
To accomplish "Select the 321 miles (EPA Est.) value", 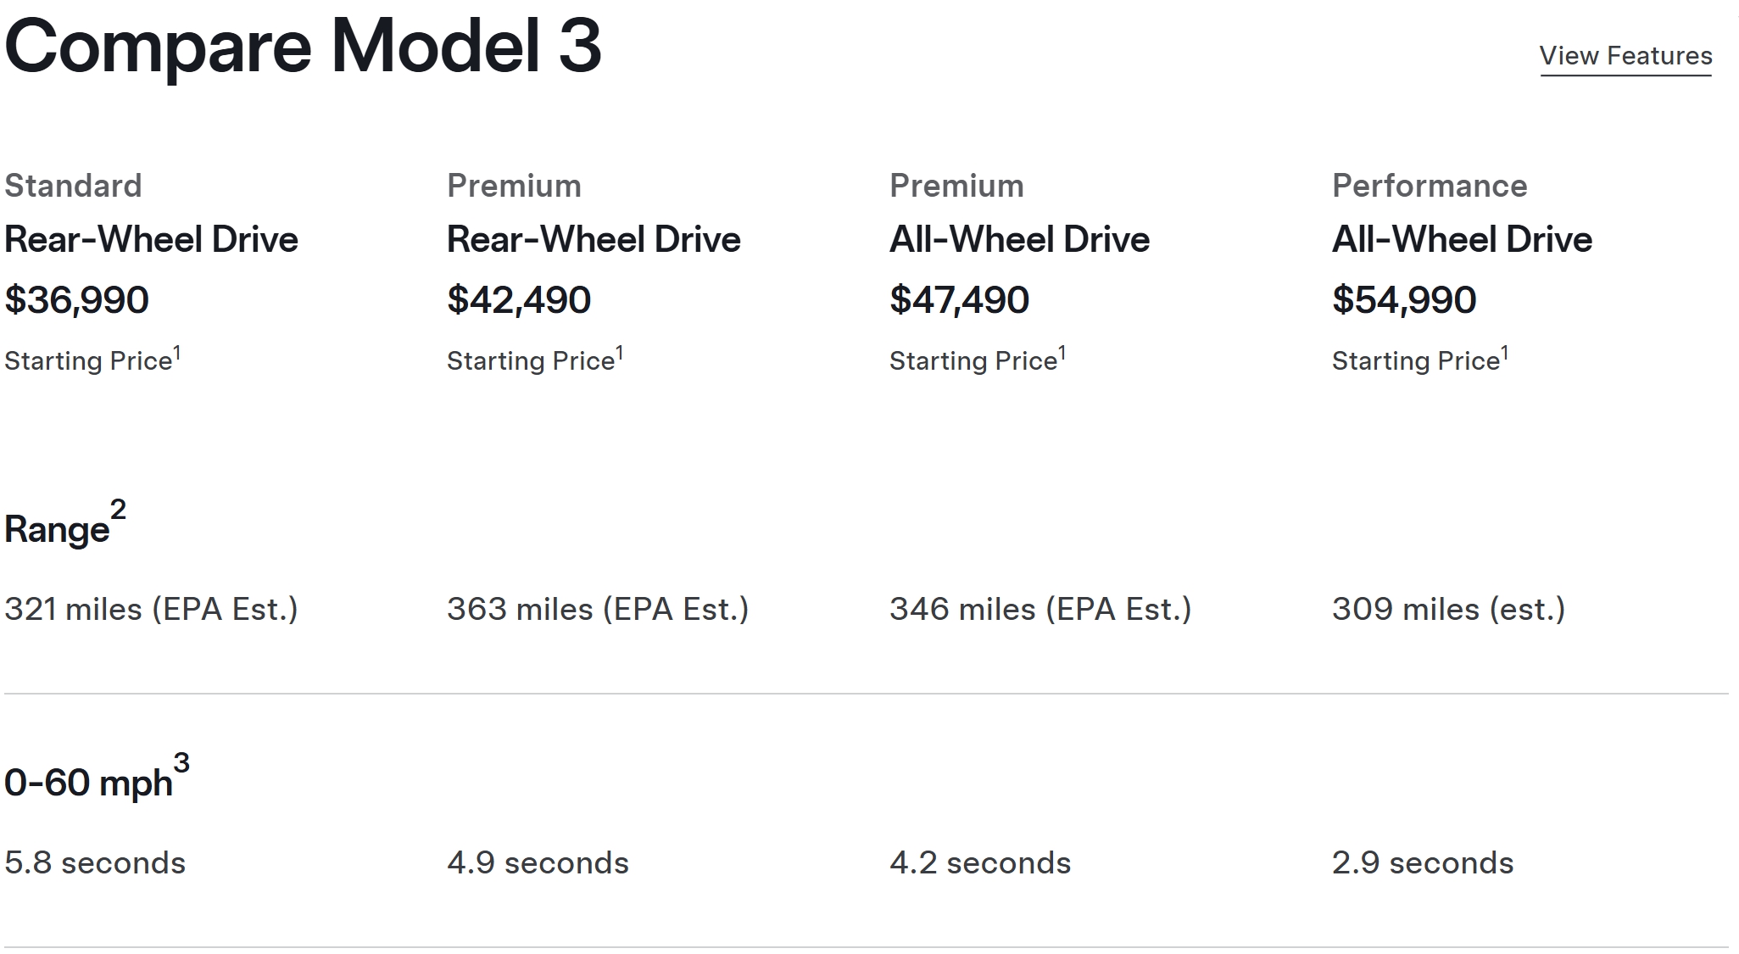I will (151, 609).
